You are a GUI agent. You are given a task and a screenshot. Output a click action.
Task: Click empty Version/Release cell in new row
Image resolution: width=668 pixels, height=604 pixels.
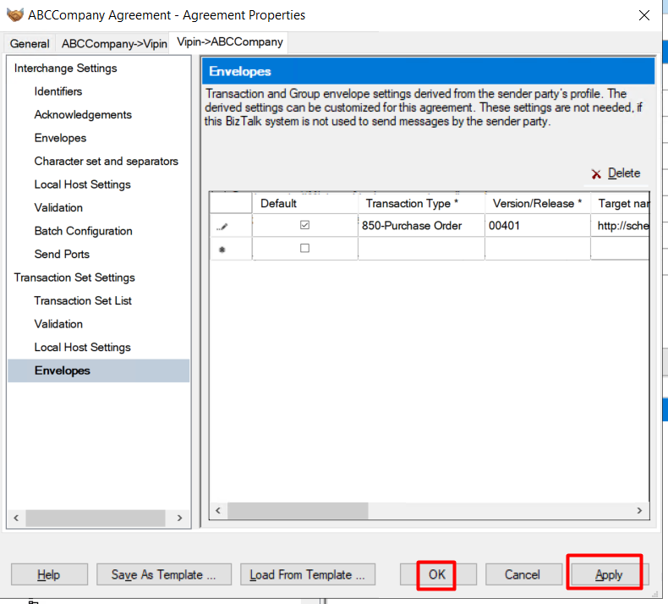pos(537,249)
